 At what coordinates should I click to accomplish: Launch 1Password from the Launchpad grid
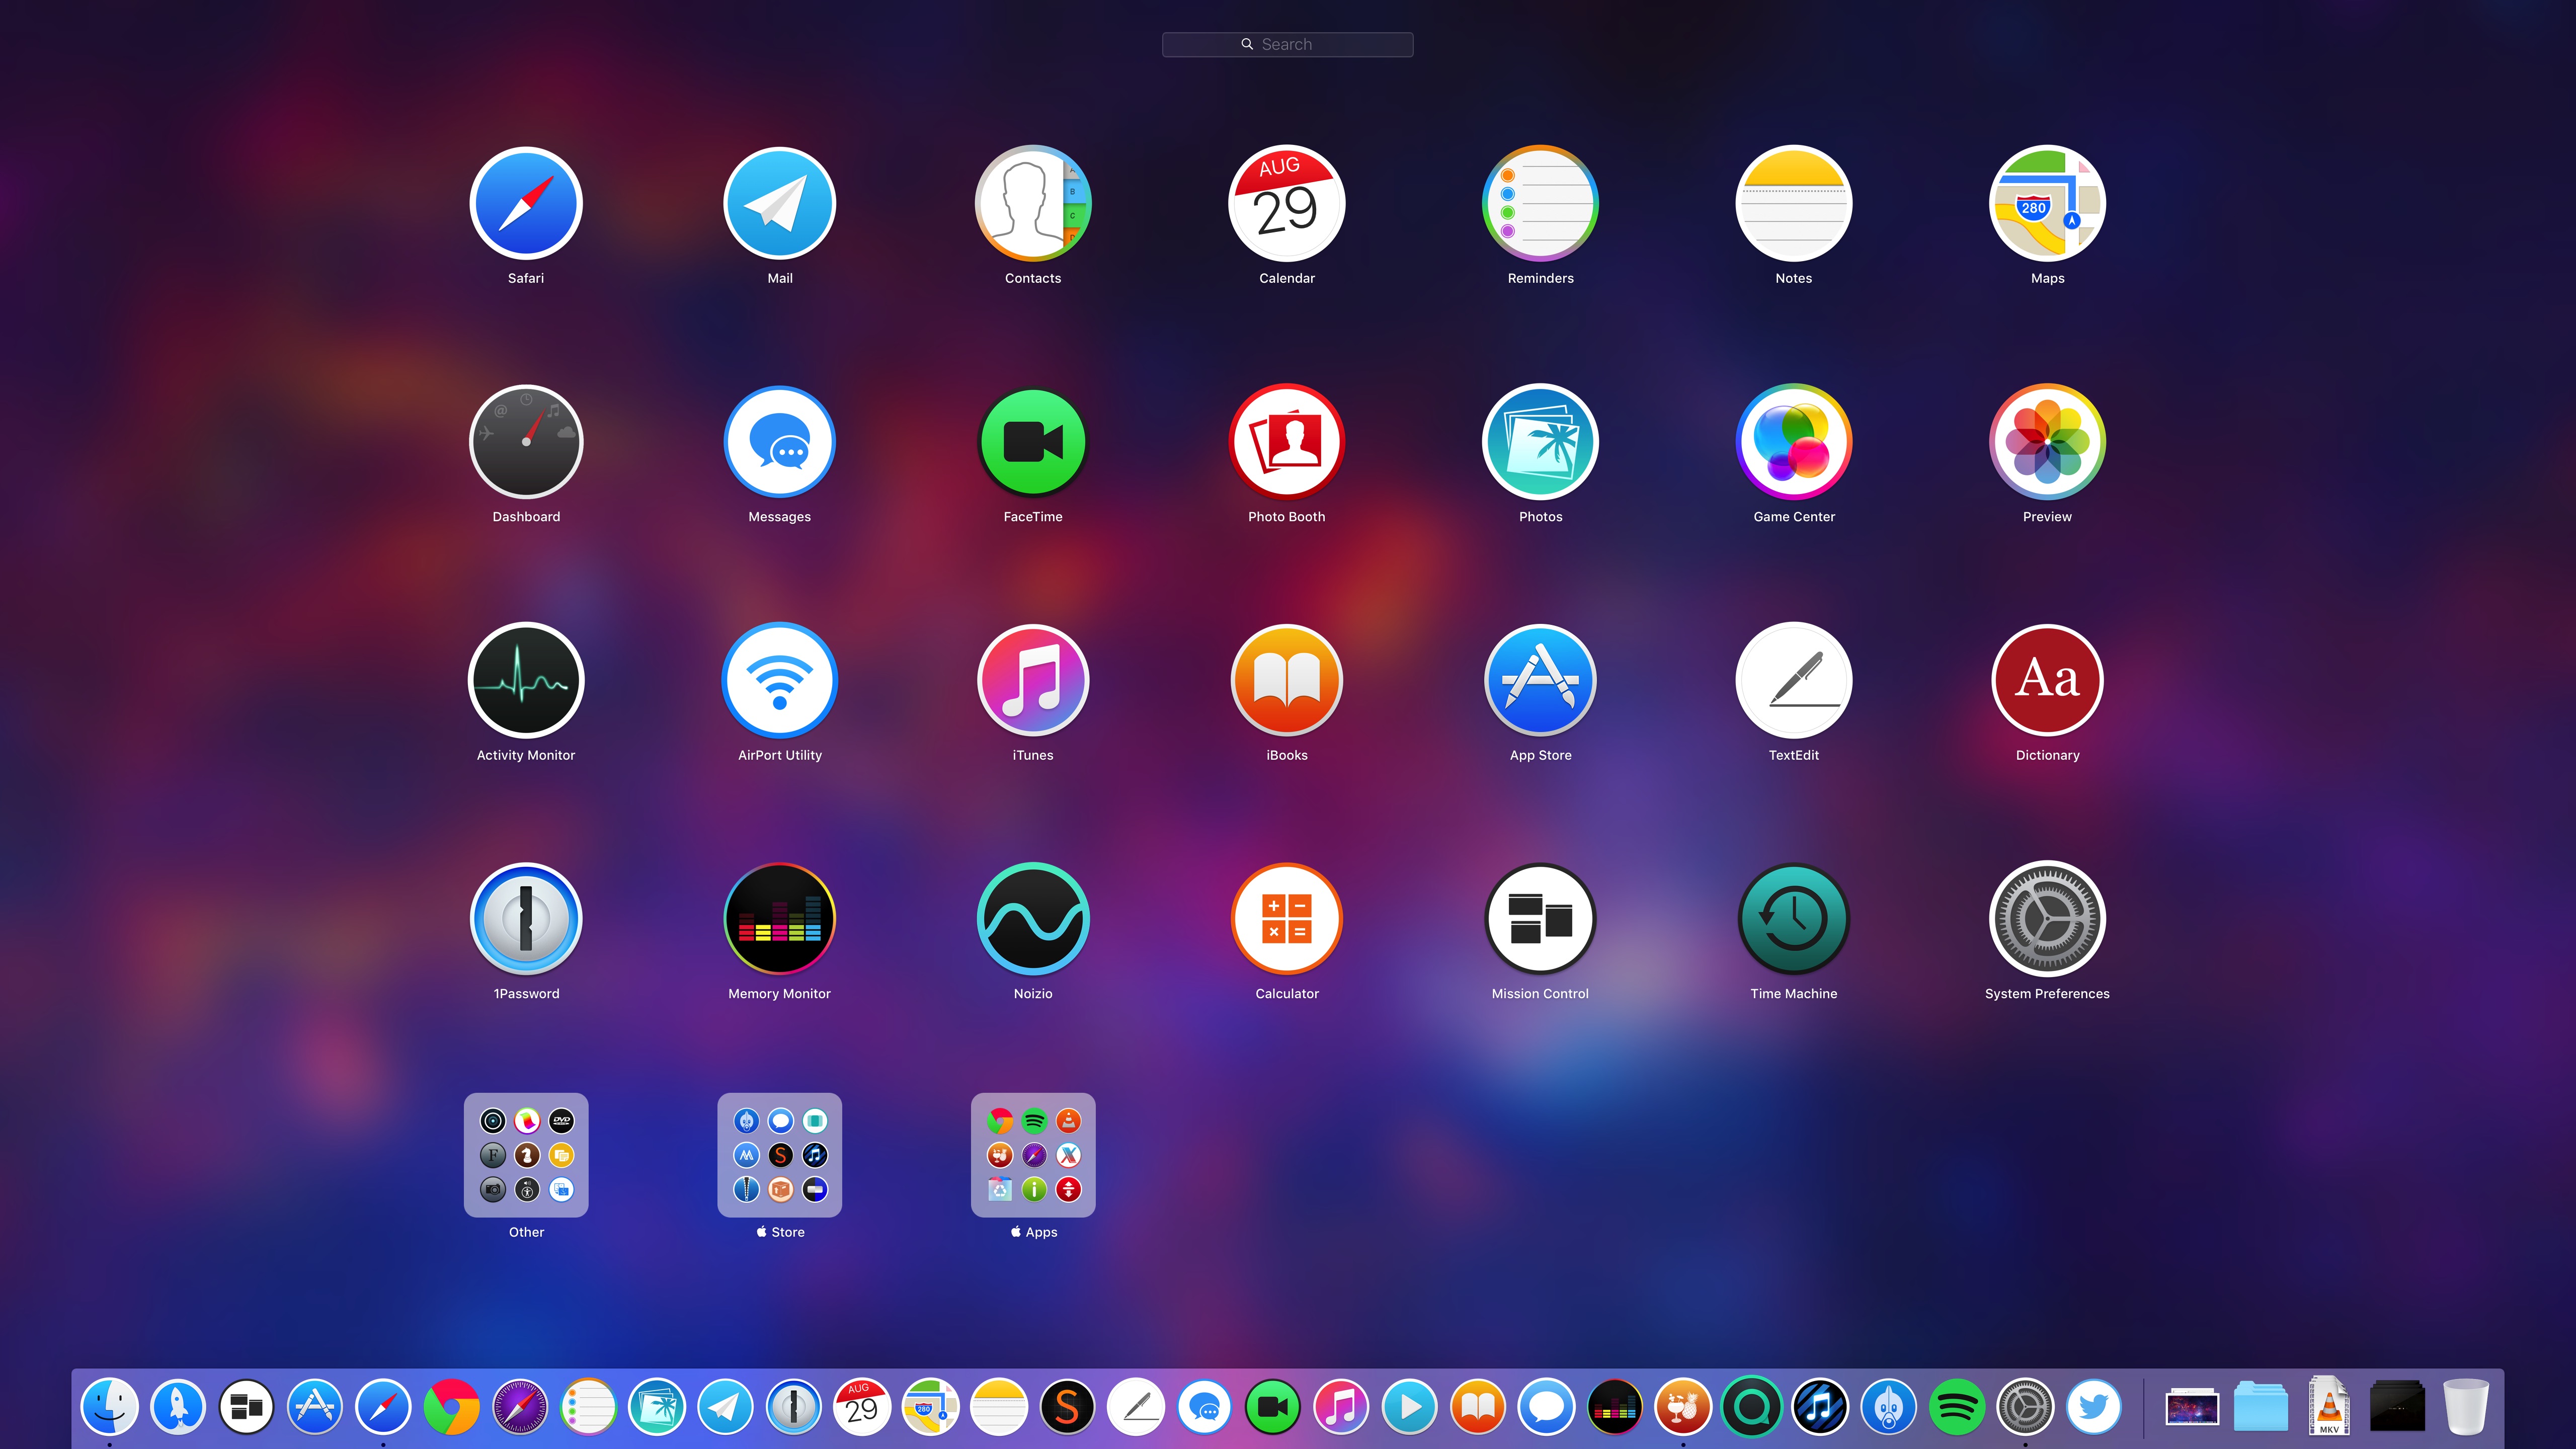[x=526, y=918]
